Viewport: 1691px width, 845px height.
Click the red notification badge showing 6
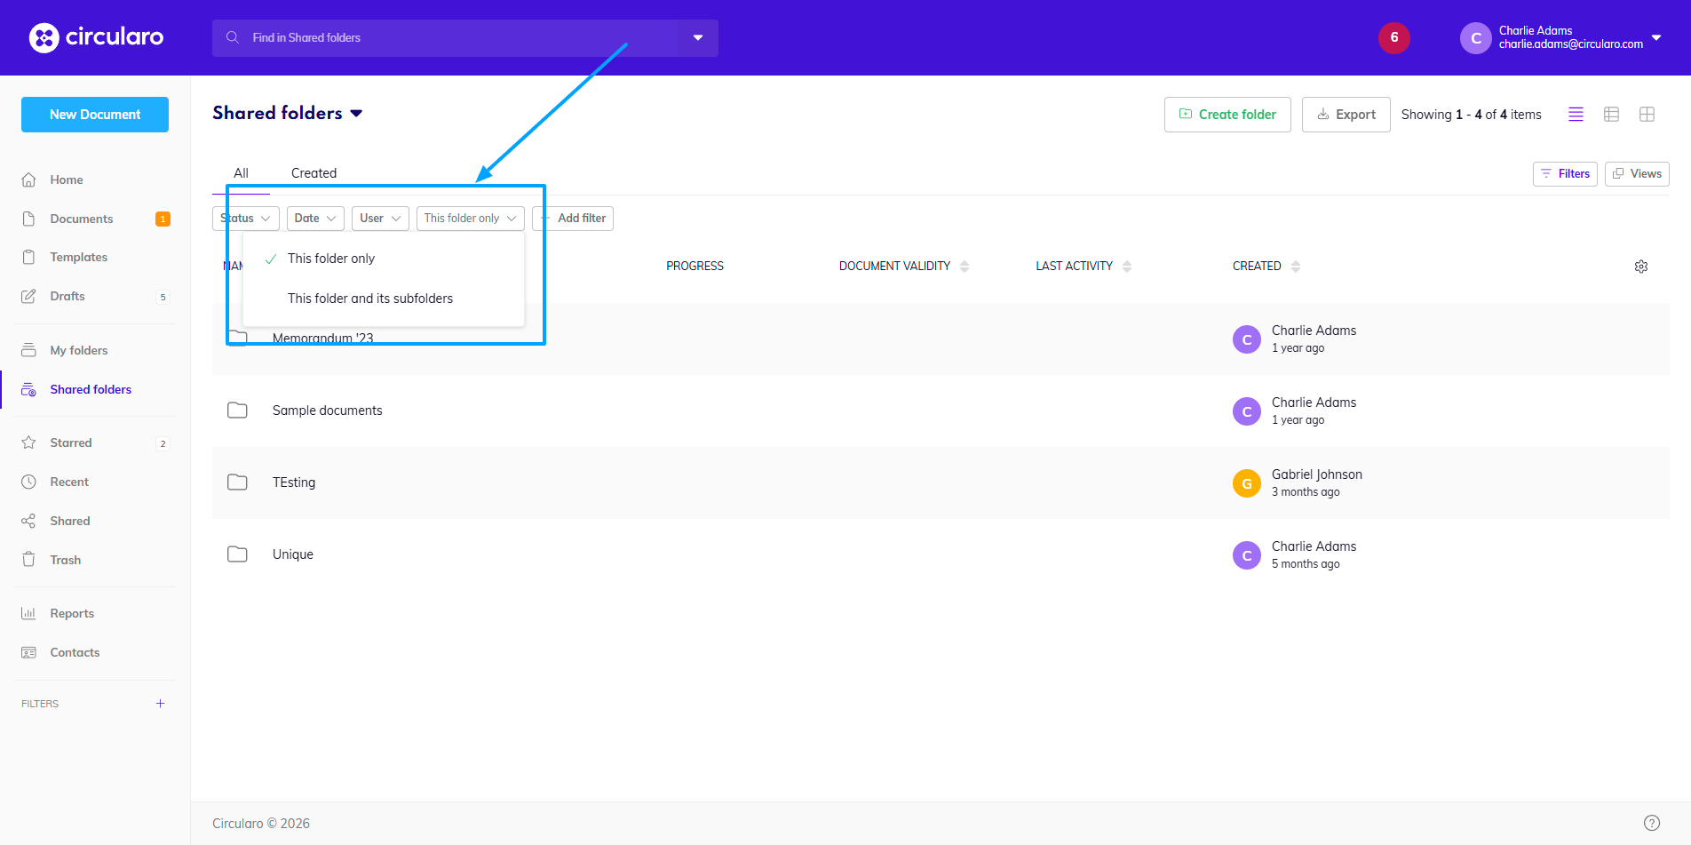(1393, 37)
